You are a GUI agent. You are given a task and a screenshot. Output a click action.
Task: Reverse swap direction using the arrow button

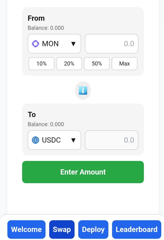pos(83,90)
